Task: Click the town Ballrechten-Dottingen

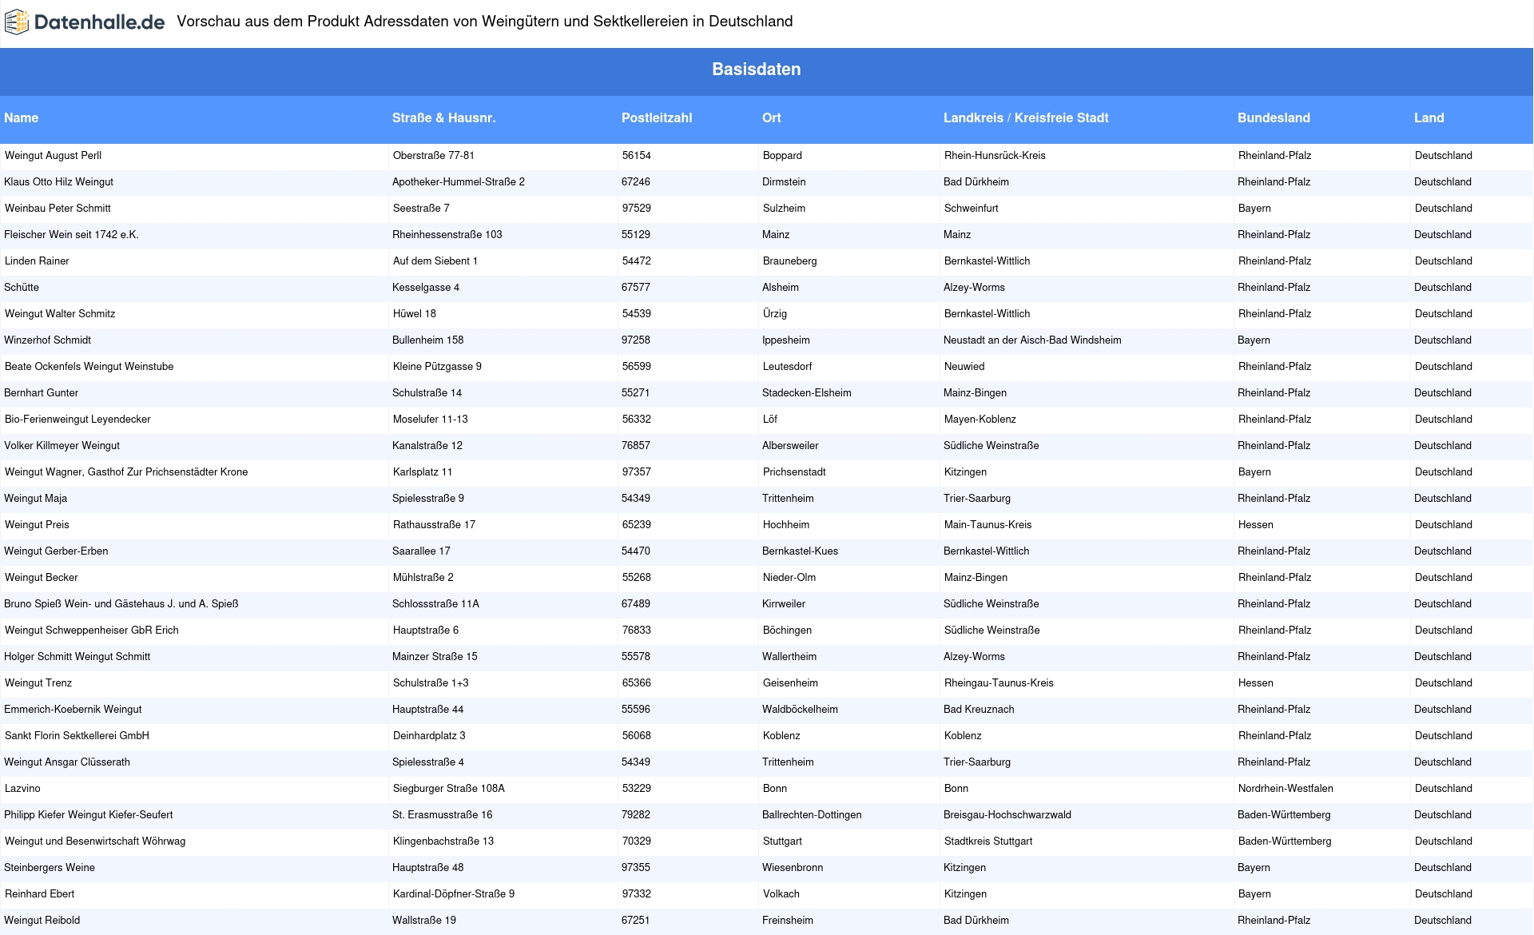Action: pos(812,815)
